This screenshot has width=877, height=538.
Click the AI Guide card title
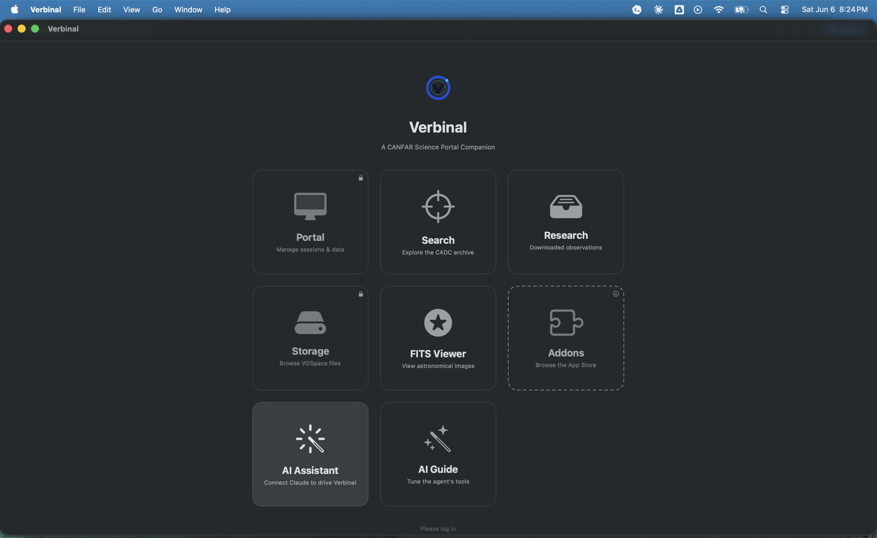(438, 470)
